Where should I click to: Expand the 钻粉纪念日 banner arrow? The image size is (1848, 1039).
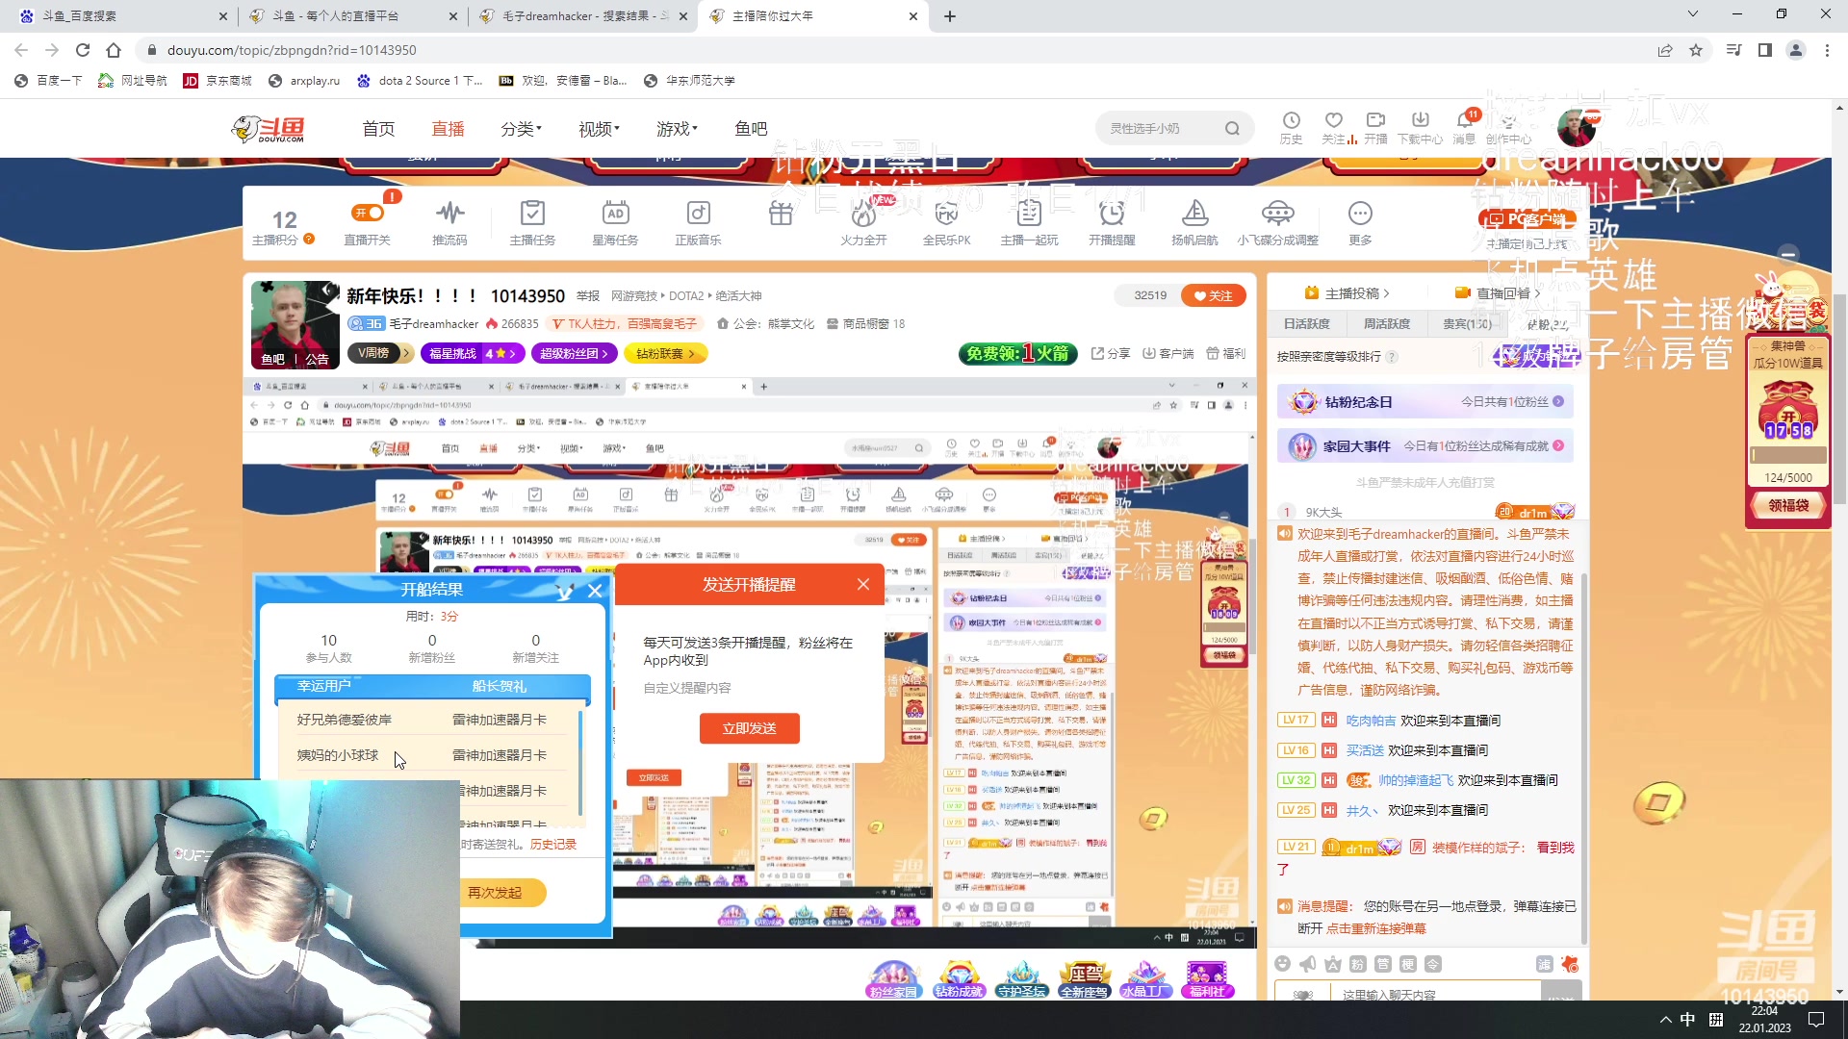pos(1558,402)
